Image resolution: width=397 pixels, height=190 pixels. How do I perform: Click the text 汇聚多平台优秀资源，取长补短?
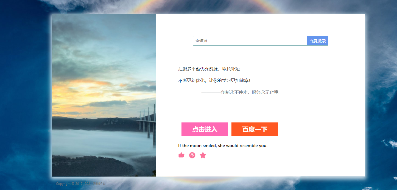point(209,69)
